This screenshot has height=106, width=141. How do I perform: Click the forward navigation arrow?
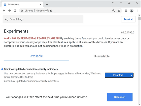click(10, 11)
